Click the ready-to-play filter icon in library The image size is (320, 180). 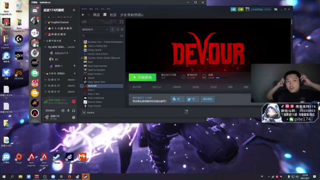click(x=122, y=29)
